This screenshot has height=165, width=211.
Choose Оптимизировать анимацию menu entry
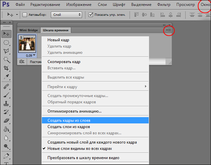click(95, 111)
